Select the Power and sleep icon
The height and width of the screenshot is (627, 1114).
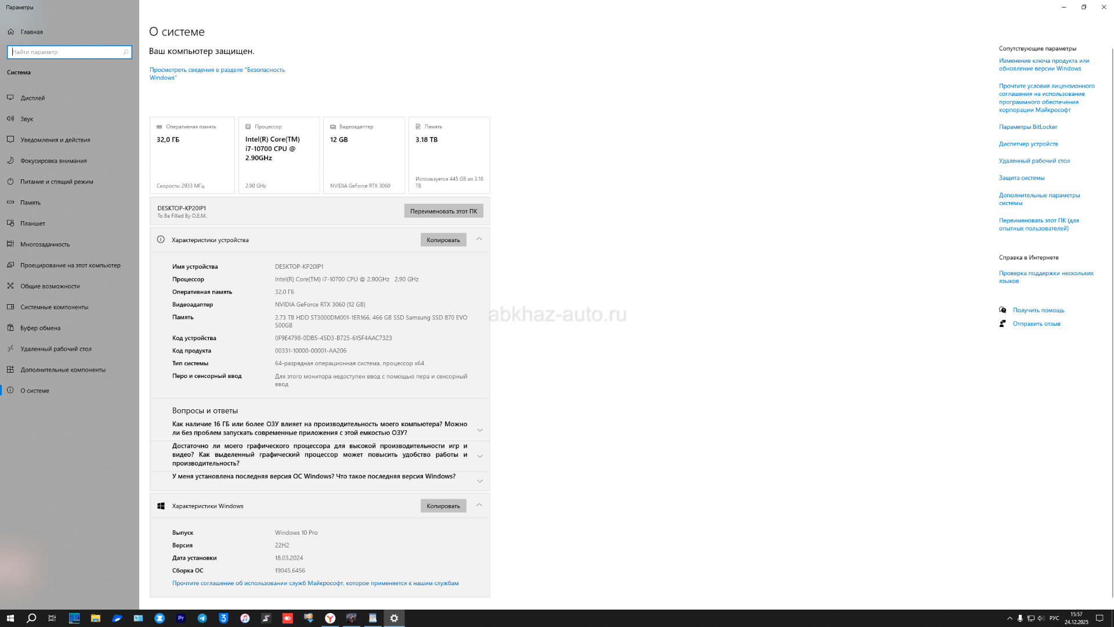[x=10, y=182]
